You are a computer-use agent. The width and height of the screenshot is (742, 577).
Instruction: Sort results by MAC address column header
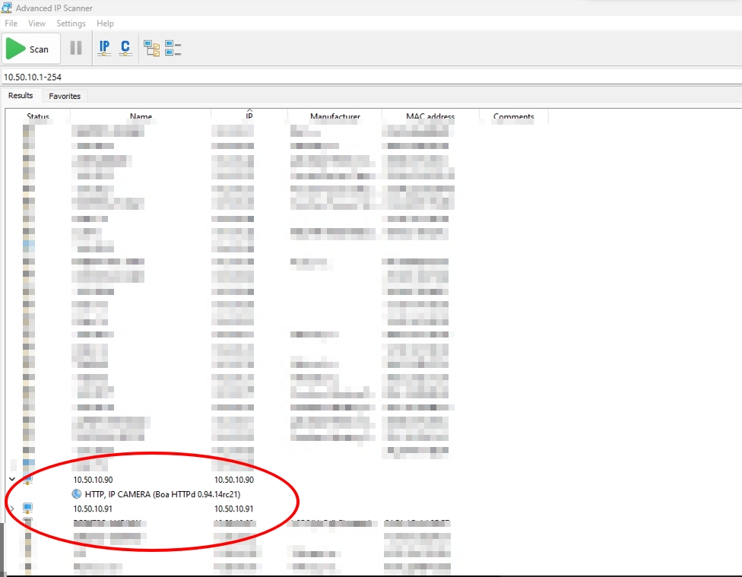(x=430, y=116)
